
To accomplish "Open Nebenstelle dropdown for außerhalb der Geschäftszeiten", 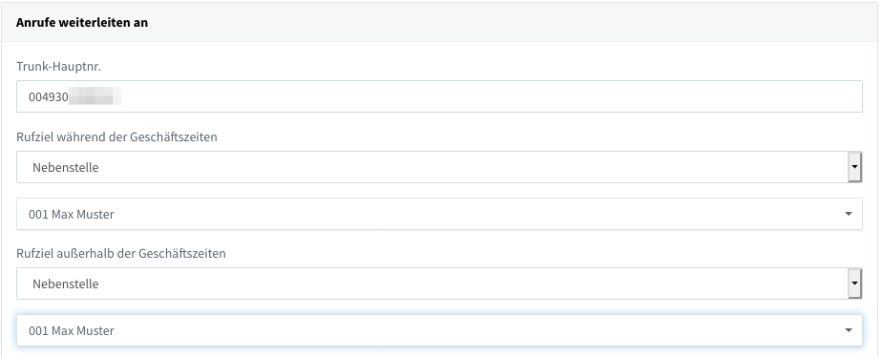I will [439, 283].
